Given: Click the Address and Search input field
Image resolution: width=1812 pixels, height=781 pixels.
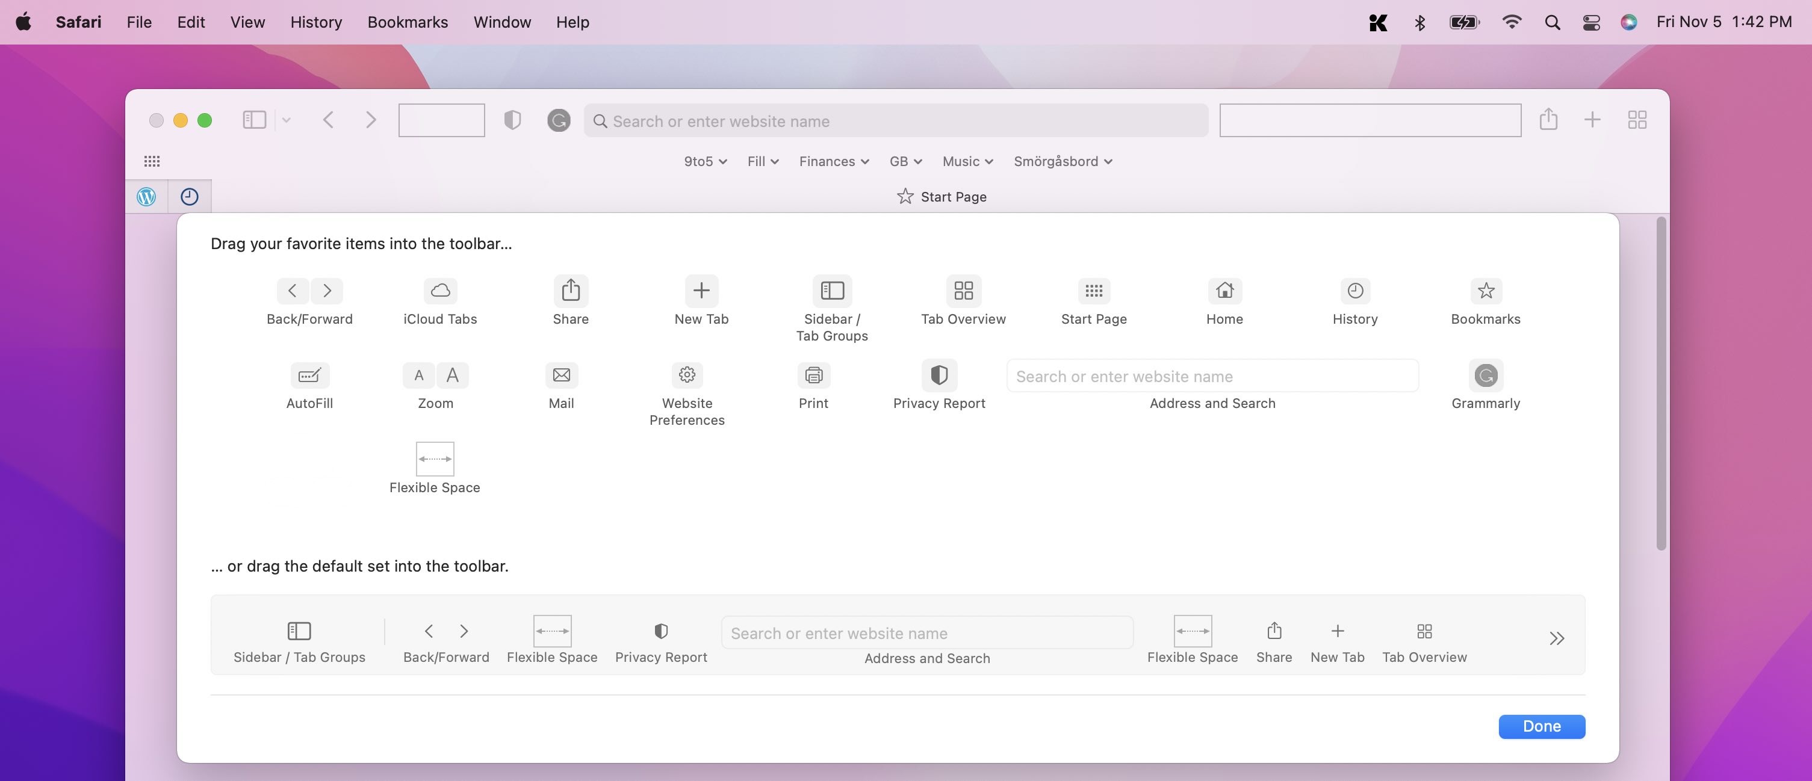Looking at the screenshot, I should [1212, 375].
